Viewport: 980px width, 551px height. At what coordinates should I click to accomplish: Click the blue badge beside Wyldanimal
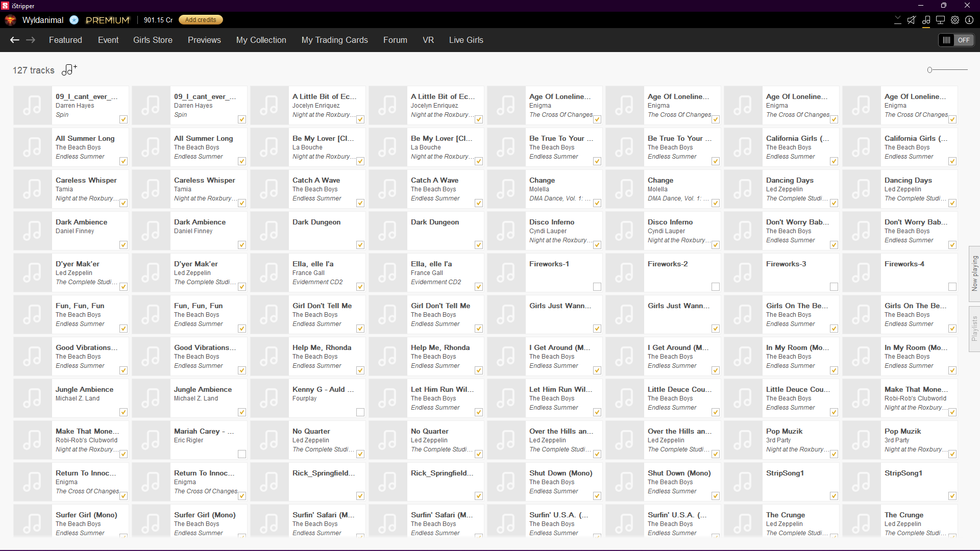[x=74, y=20]
